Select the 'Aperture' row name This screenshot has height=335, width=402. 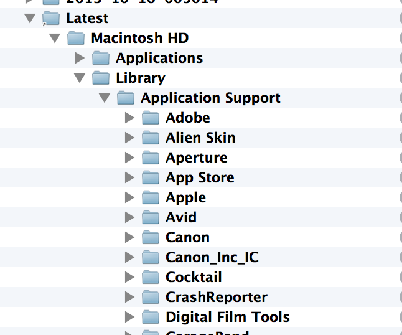click(197, 158)
